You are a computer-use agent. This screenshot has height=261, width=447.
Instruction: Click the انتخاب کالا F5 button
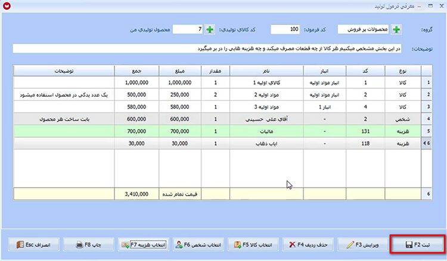(253, 245)
